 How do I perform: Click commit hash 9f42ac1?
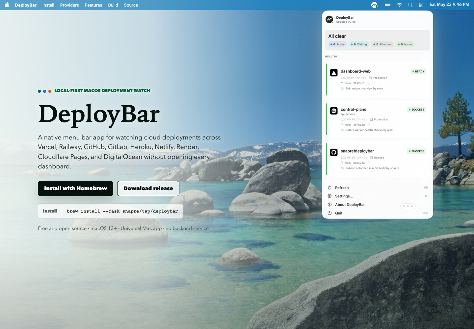point(359,83)
